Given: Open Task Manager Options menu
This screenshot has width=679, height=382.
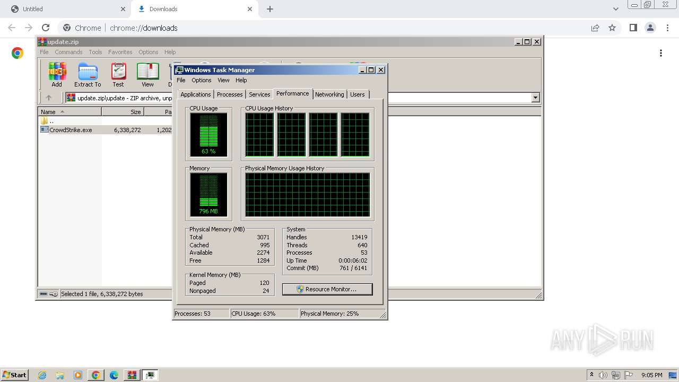Looking at the screenshot, I should pos(202,80).
